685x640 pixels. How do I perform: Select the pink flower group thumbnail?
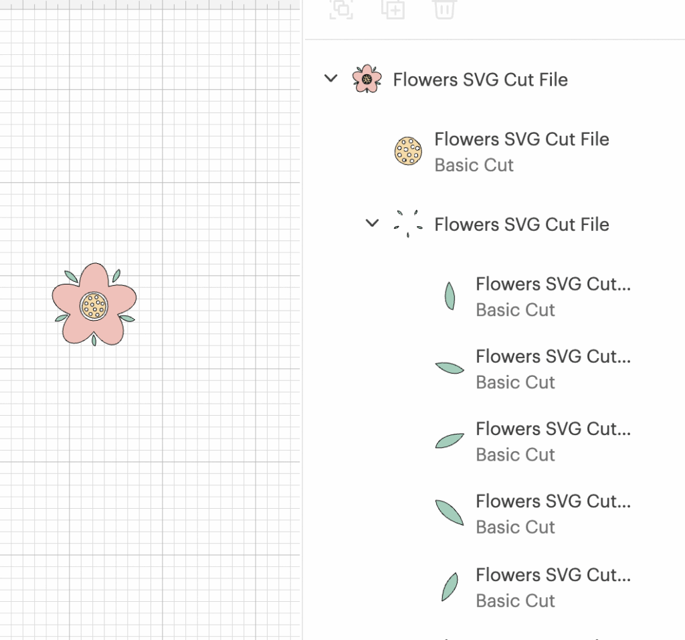click(x=367, y=79)
